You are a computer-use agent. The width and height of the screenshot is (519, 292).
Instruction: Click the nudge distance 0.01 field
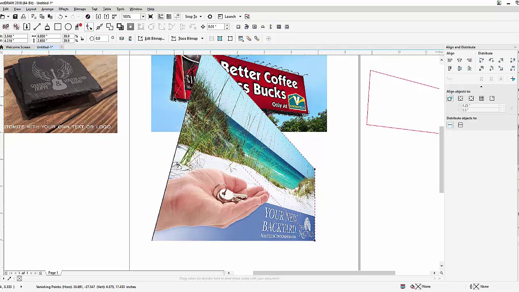pyautogui.click(x=215, y=27)
